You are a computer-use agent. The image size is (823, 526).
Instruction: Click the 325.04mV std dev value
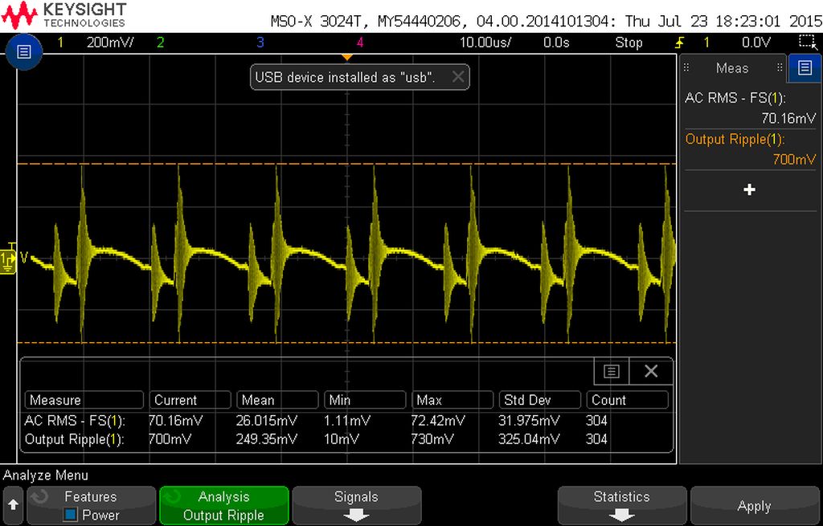tap(529, 439)
